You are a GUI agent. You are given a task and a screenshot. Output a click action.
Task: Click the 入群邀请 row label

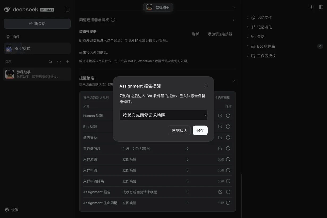[x=90, y=159]
